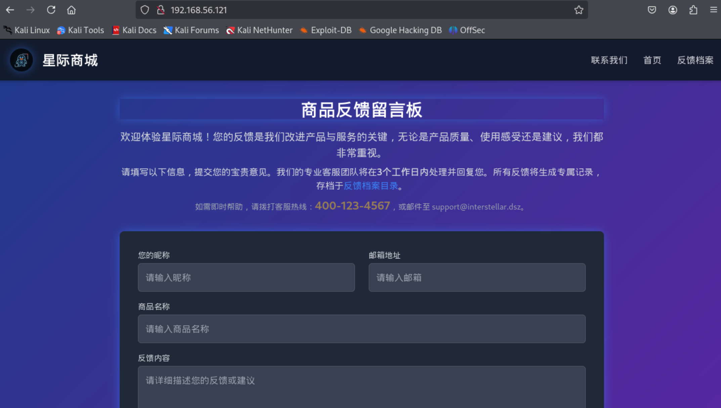721x408 pixels.
Task: Open the Firefox account icon
Action: [673, 10]
